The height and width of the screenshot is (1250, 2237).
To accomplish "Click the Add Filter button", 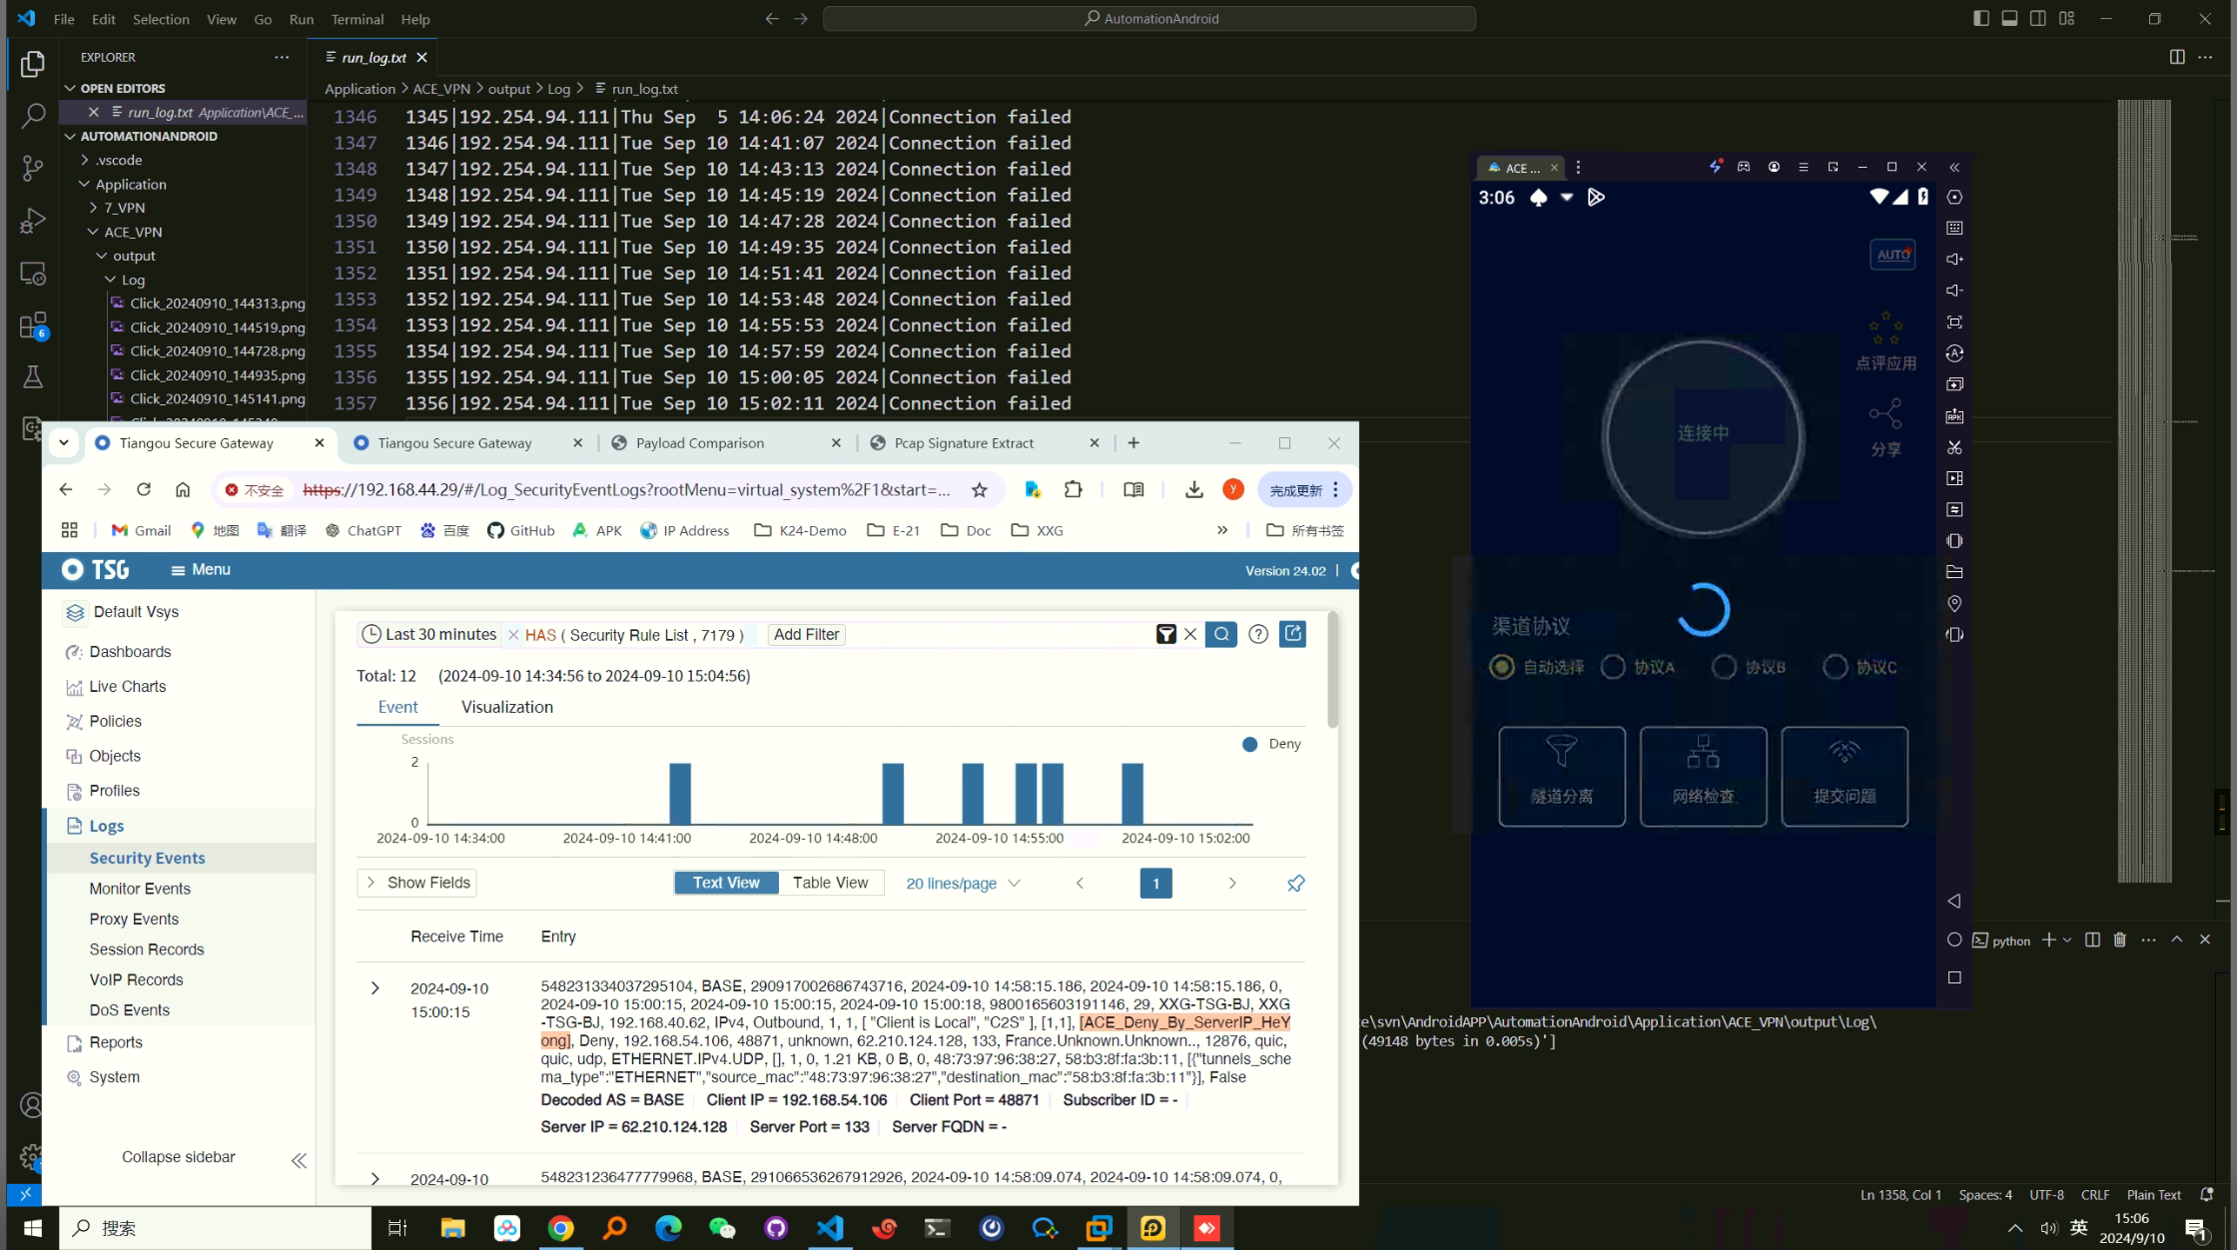I will click(x=806, y=635).
